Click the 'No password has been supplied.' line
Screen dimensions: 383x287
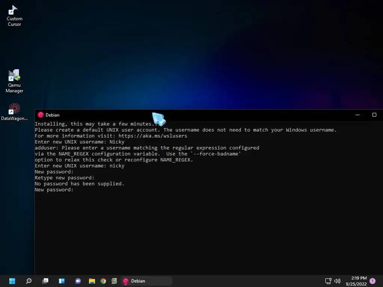(79, 184)
